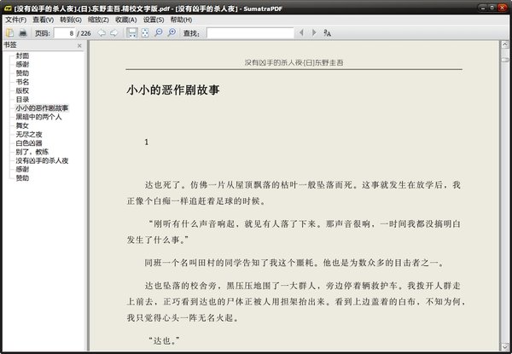Jump to the 书名 bookmark
Viewport: 512px width, 354px height.
[22, 82]
